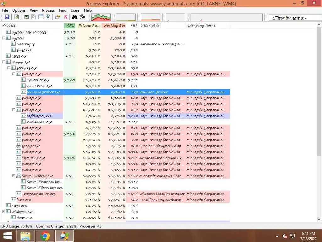Click the scrollbar up arrow
Image resolution: width=322 pixels, height=242 pixels.
click(319, 24)
